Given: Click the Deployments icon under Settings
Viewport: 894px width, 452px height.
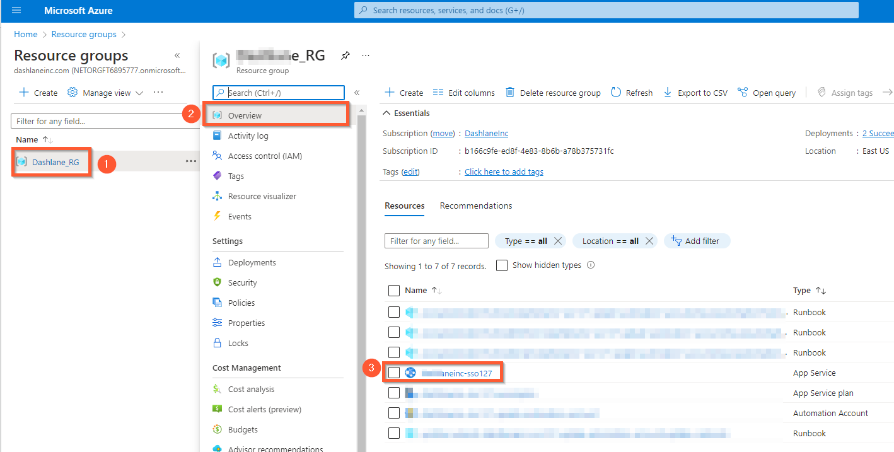Looking at the screenshot, I should [x=217, y=262].
